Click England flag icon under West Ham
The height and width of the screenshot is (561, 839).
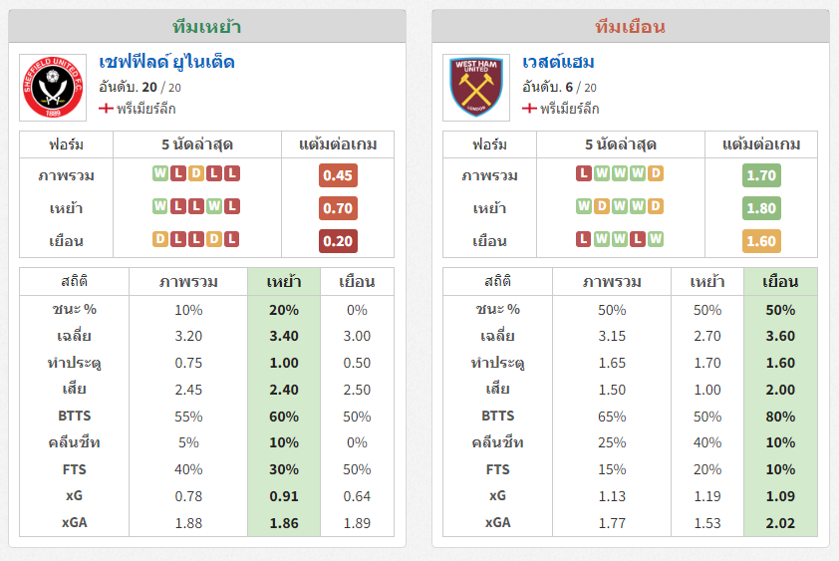pos(529,109)
